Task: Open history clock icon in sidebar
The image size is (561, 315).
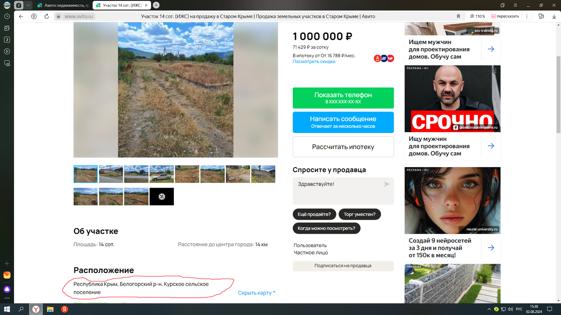Action: [x=7, y=16]
